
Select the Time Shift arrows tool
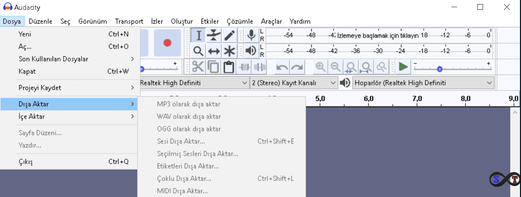click(x=214, y=51)
